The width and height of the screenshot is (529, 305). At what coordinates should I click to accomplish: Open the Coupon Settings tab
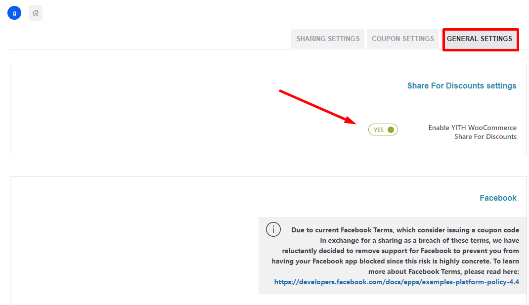(403, 39)
